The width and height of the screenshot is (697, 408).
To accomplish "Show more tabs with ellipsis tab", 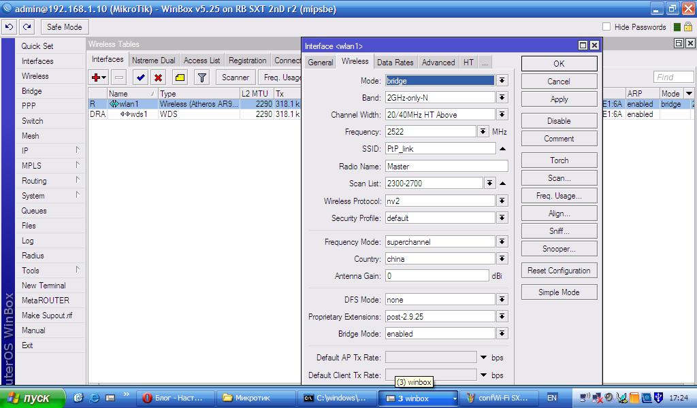I will point(485,63).
